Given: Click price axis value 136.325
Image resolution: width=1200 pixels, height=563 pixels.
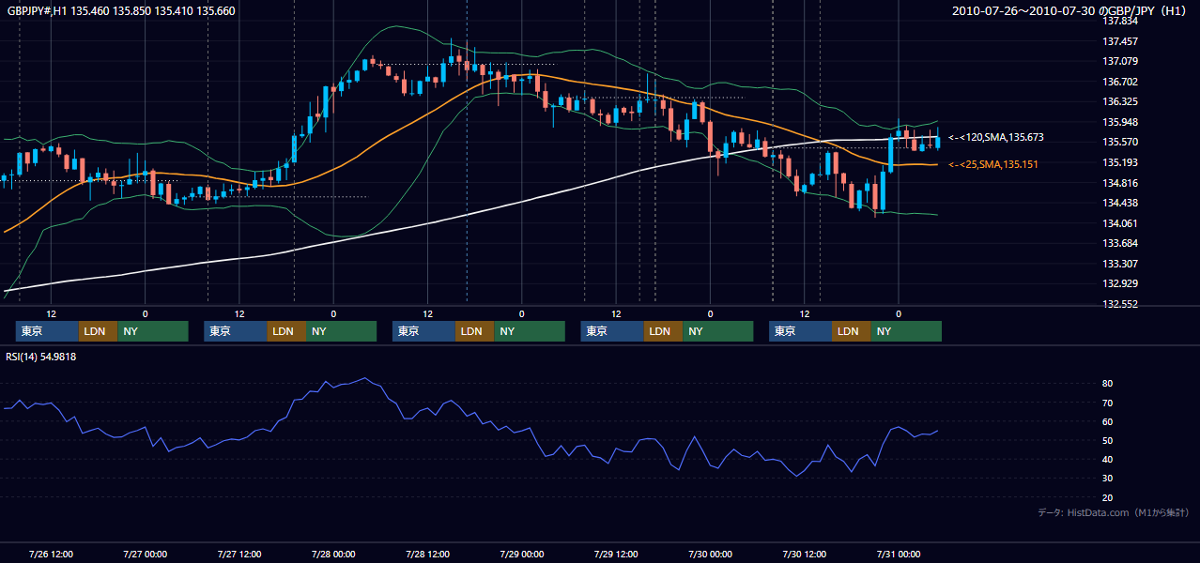Looking at the screenshot, I should [x=1120, y=101].
